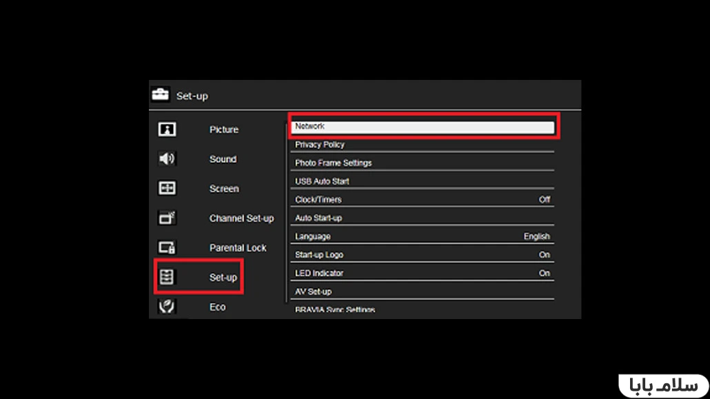Click the Set-up list icon in sidebar
Image resolution: width=710 pixels, height=399 pixels.
tap(167, 277)
